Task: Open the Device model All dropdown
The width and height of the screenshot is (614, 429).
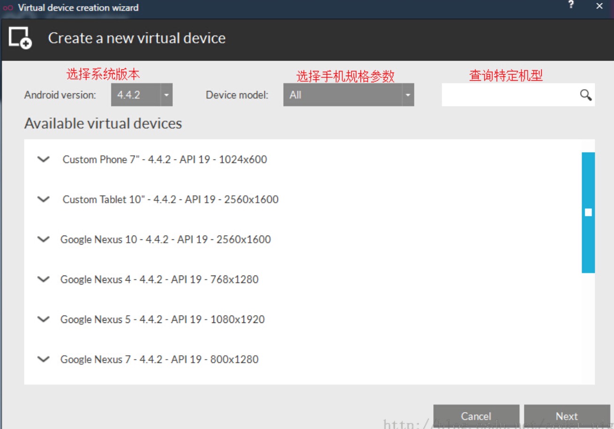Action: click(x=348, y=95)
